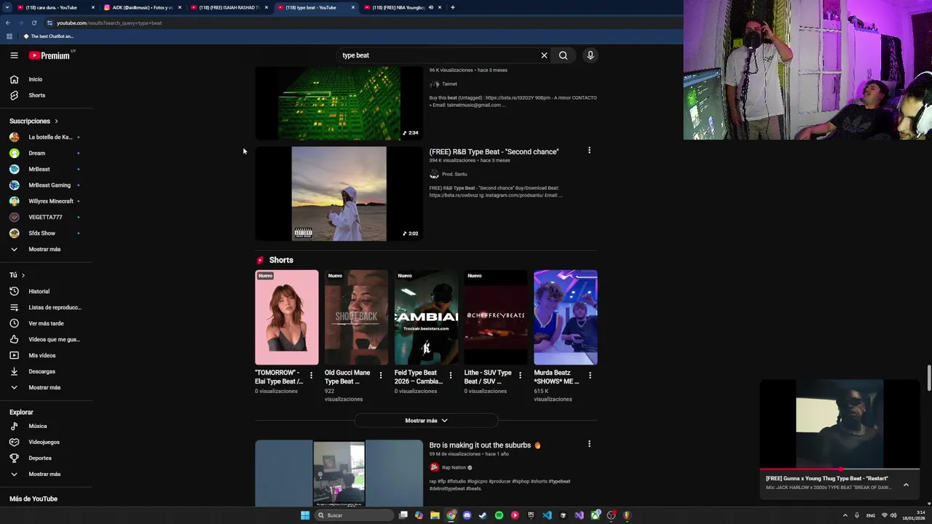Image resolution: width=932 pixels, height=524 pixels.
Task: Expand the Tú section arrow
Action: tap(23, 275)
